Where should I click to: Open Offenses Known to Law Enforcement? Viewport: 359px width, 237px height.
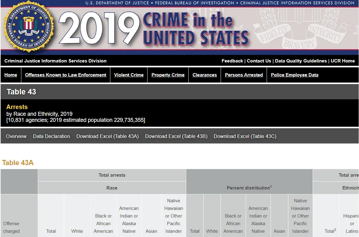(66, 75)
